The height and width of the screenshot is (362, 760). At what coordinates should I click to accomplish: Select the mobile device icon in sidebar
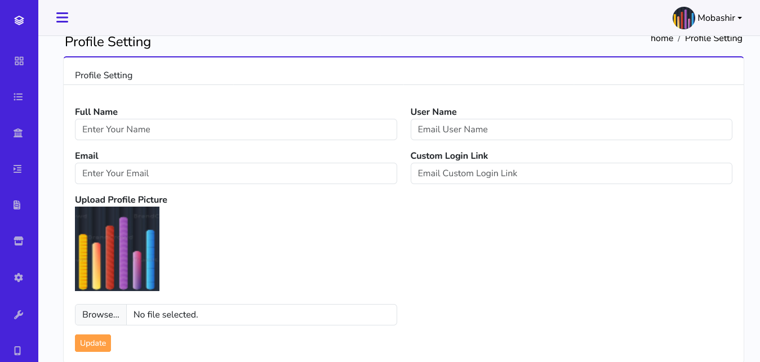tap(19, 350)
